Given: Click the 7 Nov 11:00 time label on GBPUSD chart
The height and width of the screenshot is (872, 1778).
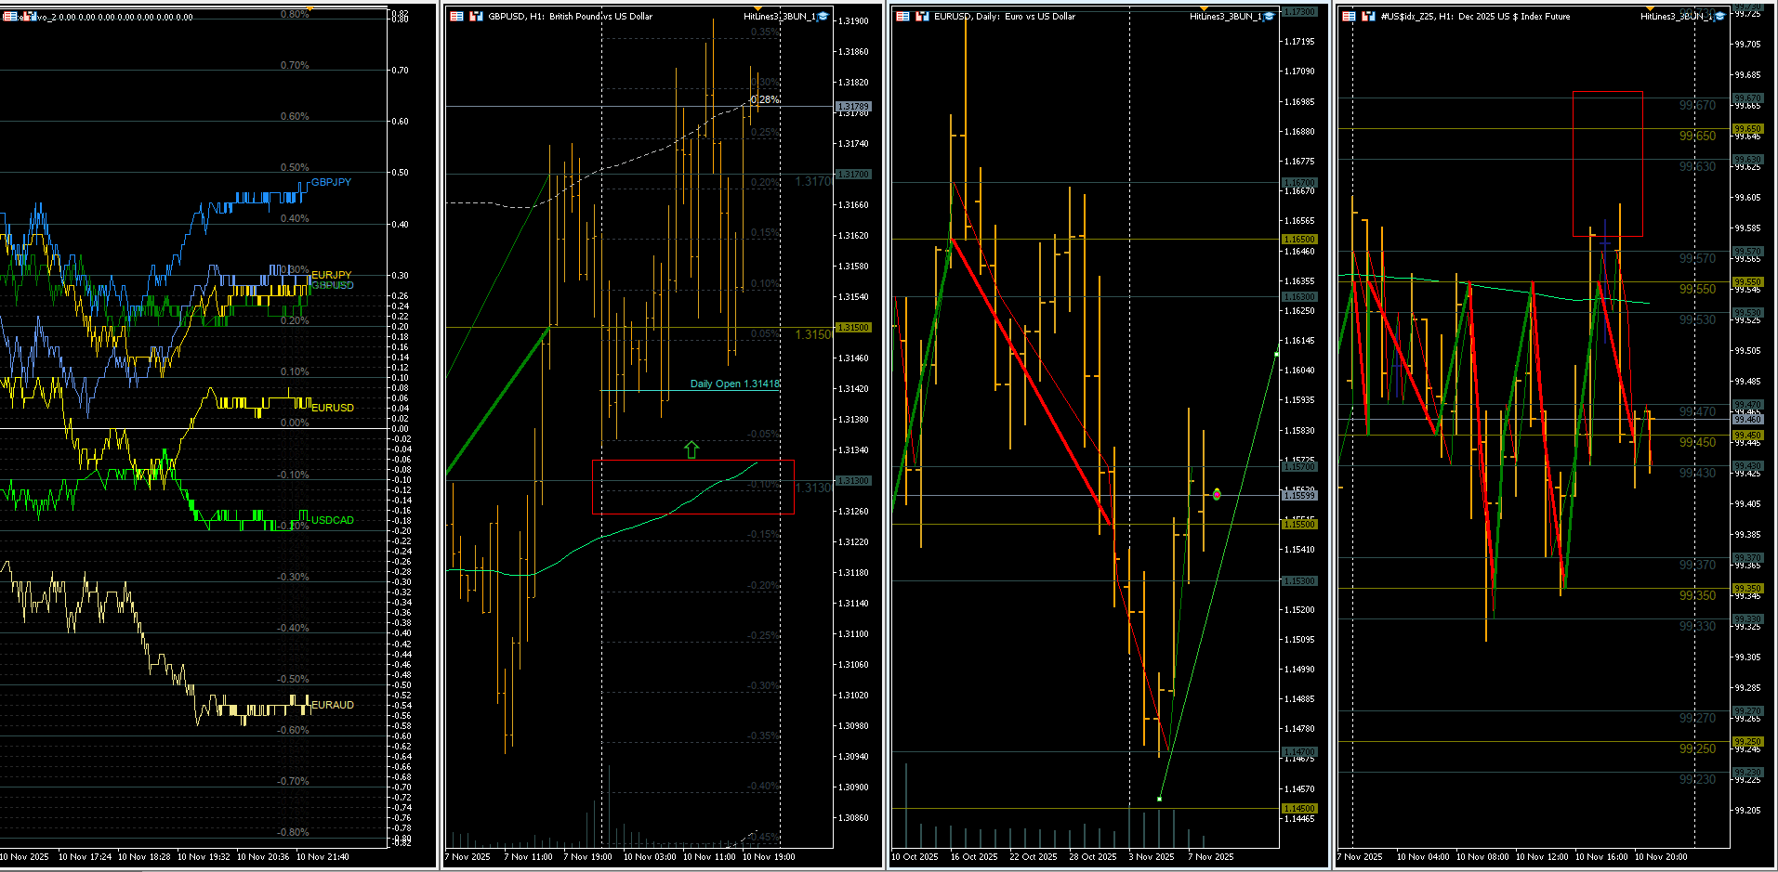Looking at the screenshot, I should pyautogui.click(x=528, y=857).
